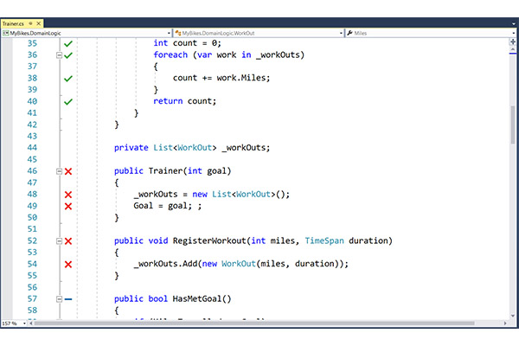
Task: Collapse the Trainer constructor at line 46
Action: point(59,171)
